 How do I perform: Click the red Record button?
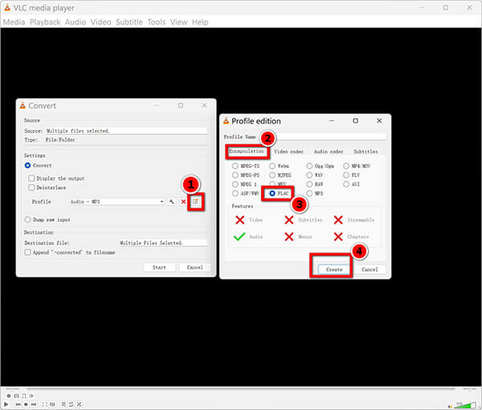[x=9, y=396]
